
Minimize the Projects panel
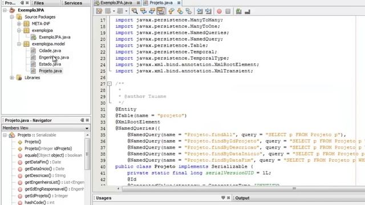pos(22,3)
